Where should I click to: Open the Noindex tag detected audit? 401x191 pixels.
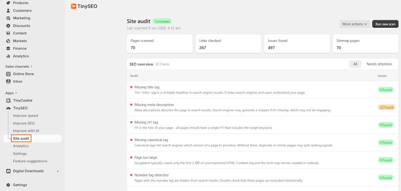tap(263, 178)
